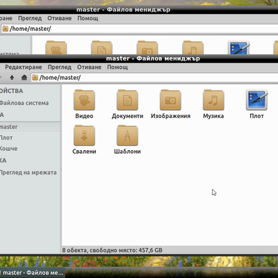Click the front window title bar
The width and height of the screenshot is (278, 278).
(139, 58)
